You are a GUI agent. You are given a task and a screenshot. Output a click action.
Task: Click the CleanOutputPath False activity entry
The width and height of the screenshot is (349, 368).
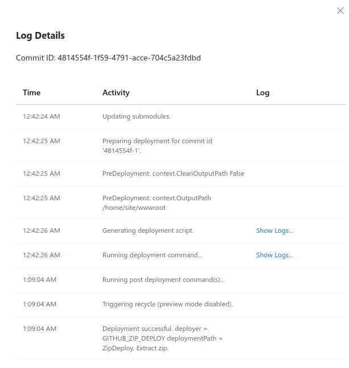[x=173, y=173]
